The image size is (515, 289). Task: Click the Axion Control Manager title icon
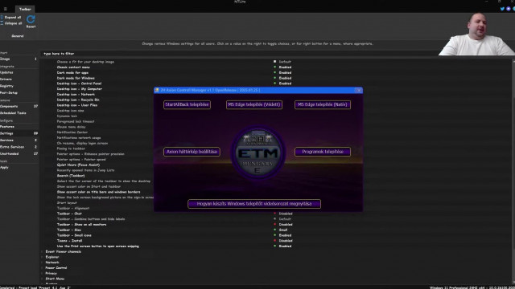157,90
